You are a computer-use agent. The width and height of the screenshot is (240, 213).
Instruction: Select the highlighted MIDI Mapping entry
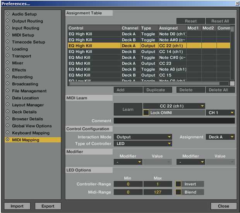[33, 140]
